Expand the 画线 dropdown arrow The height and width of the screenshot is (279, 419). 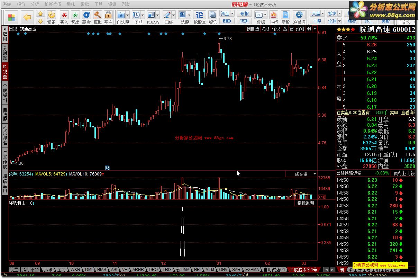click(x=174, y=15)
